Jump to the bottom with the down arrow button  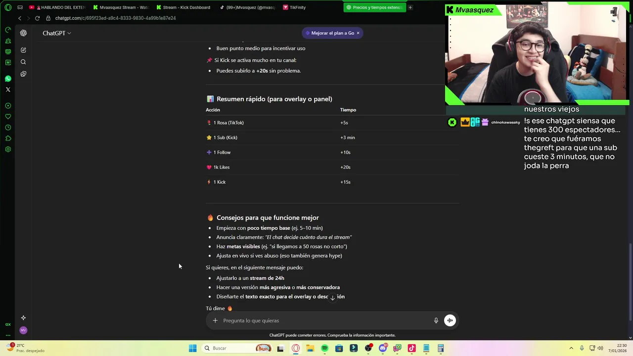coord(332,297)
